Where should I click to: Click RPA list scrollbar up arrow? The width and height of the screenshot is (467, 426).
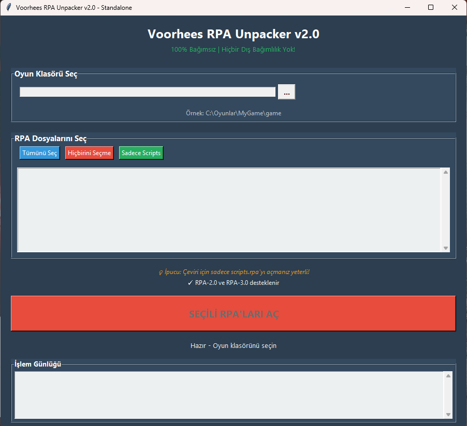click(446, 172)
